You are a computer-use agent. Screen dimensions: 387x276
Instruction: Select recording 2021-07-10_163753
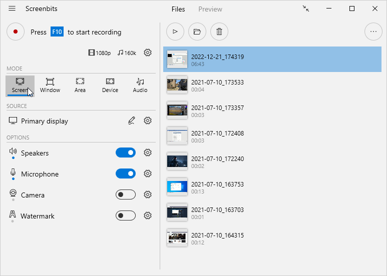point(272,187)
